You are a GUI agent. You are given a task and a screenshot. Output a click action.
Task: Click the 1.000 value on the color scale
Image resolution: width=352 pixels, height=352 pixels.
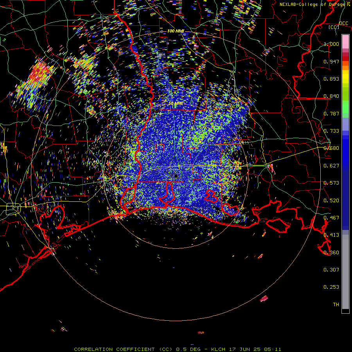(331, 44)
